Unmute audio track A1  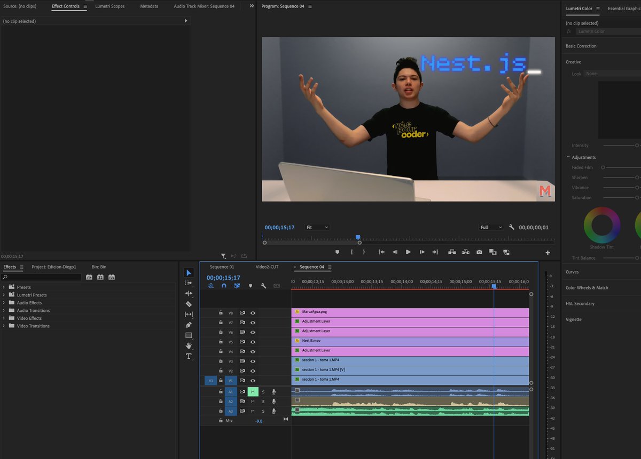coord(253,392)
